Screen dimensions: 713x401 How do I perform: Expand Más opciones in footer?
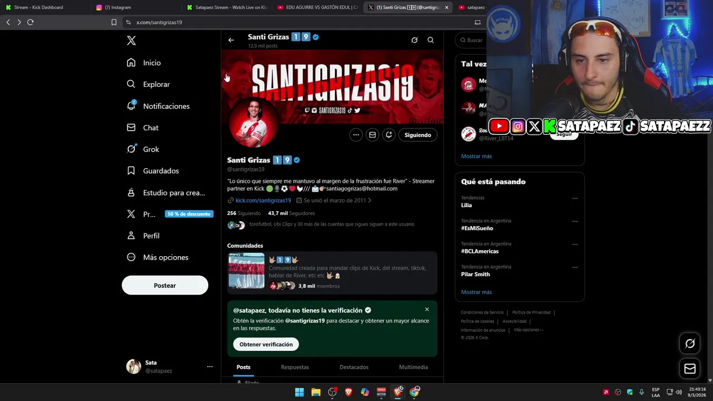[x=528, y=330]
